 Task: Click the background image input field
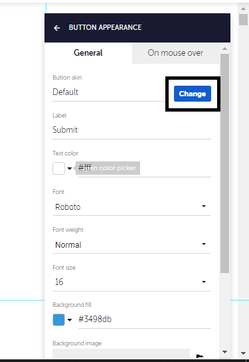pyautogui.click(x=121, y=353)
